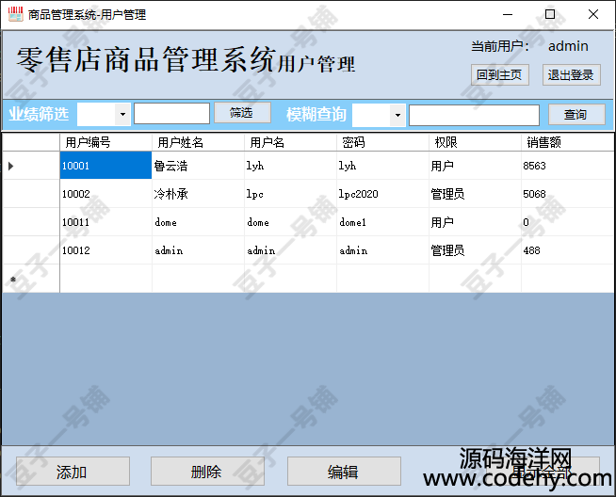Click the 退出登录 button

[x=571, y=74]
